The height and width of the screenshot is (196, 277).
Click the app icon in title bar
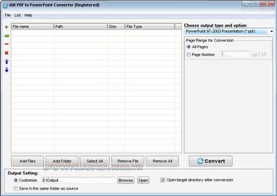[x=5, y=5]
